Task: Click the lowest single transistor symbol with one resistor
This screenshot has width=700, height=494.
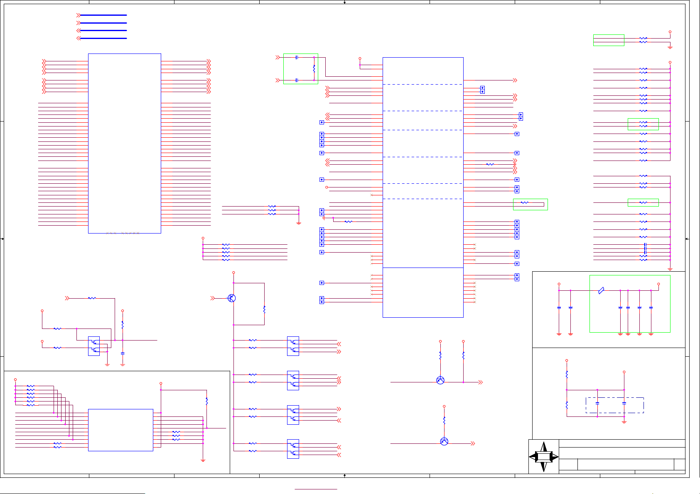Action: pyautogui.click(x=444, y=442)
